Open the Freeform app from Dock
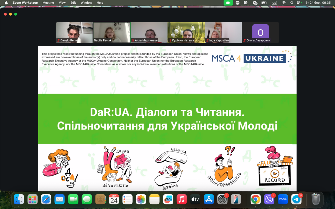The height and width of the screenshot is (209, 335). coord(168,199)
